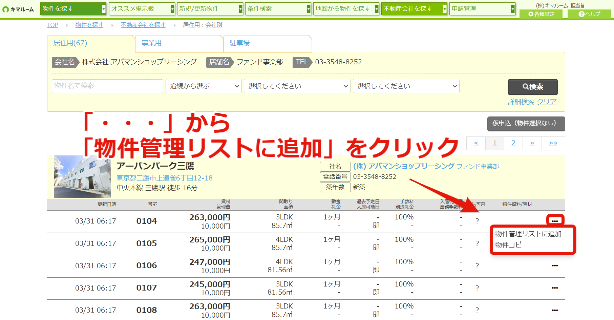Click 仮申込（物件選択なし） button
This screenshot has width=614, height=320.
click(526, 124)
